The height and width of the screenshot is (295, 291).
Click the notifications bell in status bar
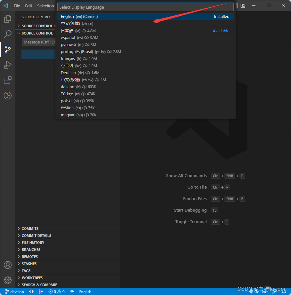click(284, 292)
